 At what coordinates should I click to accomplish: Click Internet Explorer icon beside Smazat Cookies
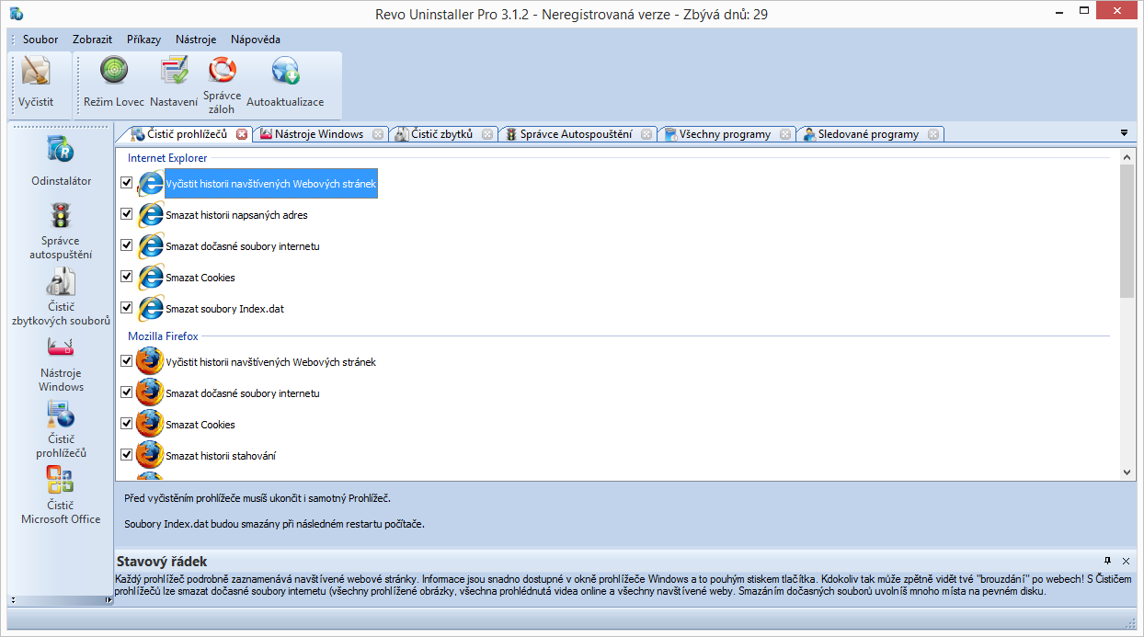(x=151, y=278)
